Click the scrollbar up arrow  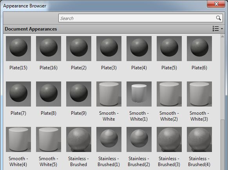(x=223, y=36)
